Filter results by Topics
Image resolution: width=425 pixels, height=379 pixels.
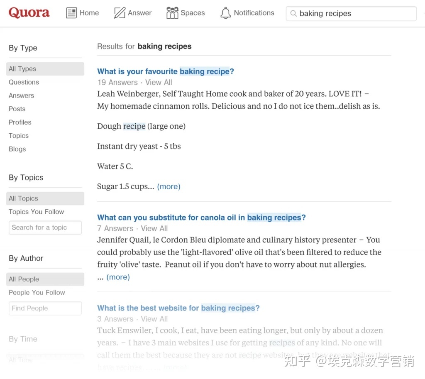point(19,136)
